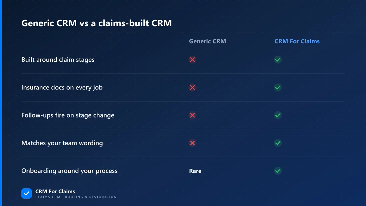Click the 'Built around claim stages' row label
Image resolution: width=366 pixels, height=206 pixels.
58,60
